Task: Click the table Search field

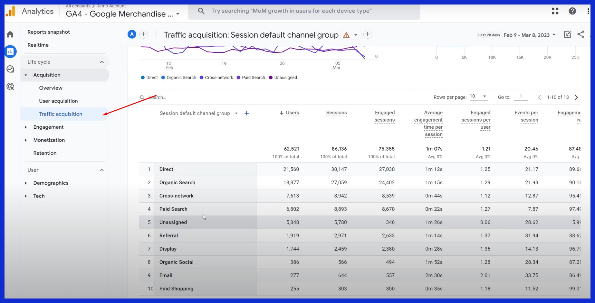Action: point(157,97)
